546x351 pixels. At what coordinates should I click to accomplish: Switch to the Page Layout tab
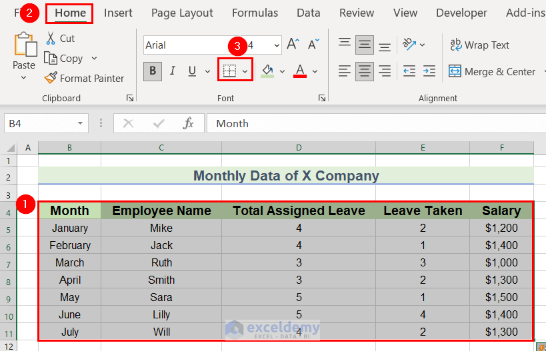182,13
